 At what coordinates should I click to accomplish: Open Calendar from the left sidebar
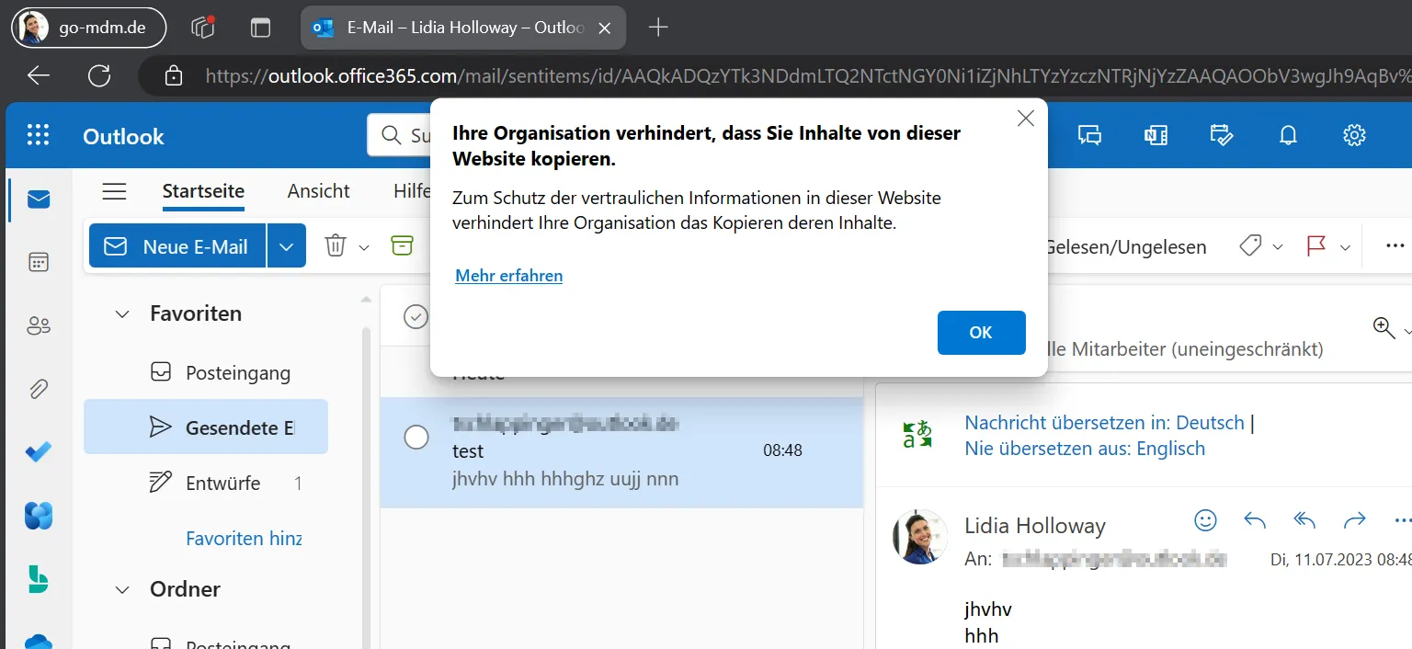tap(38, 263)
